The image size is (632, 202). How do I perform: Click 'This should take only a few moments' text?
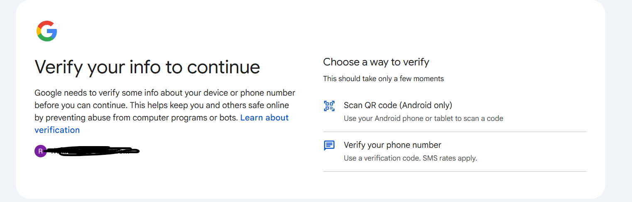click(383, 79)
